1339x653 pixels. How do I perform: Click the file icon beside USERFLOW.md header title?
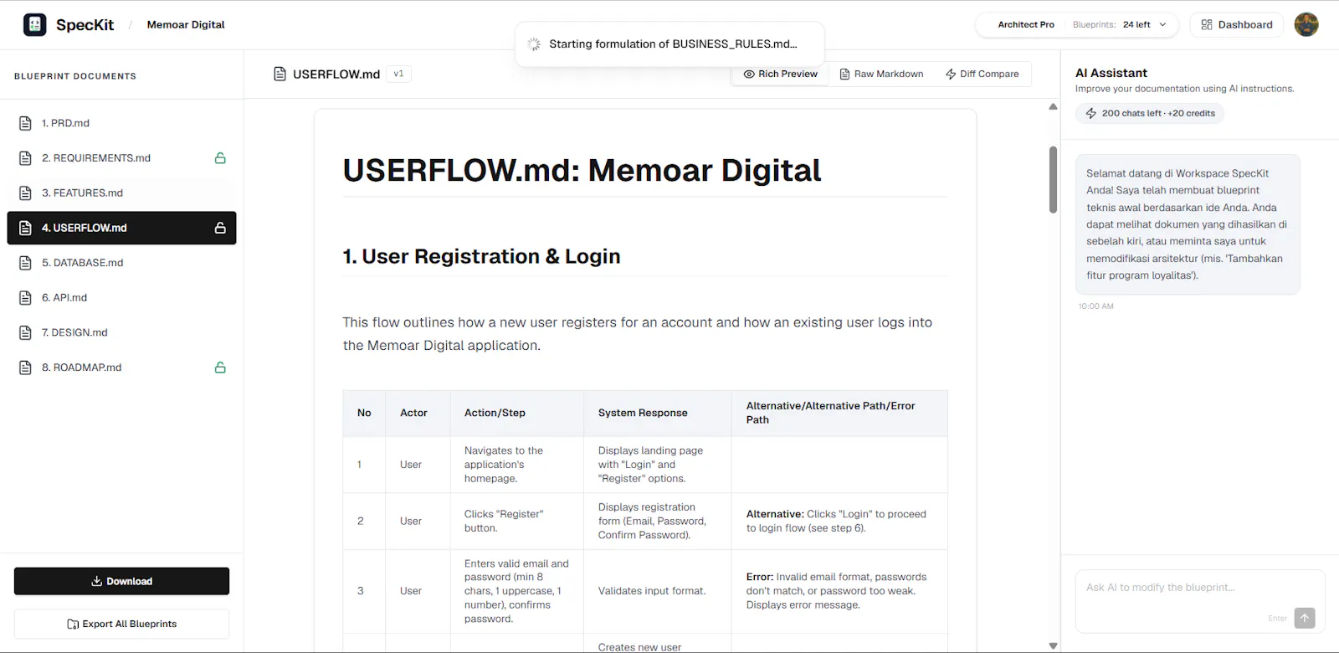pyautogui.click(x=280, y=74)
